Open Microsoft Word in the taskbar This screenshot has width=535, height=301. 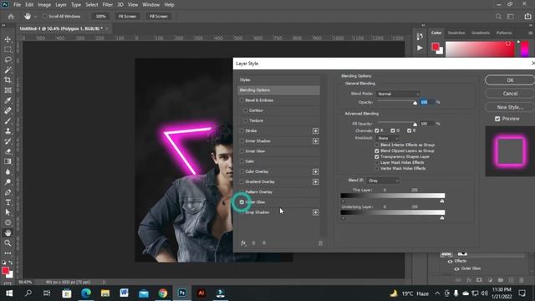125,293
